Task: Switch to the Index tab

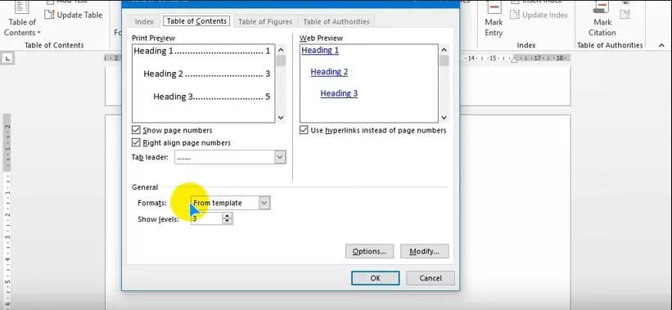Action: pos(144,21)
